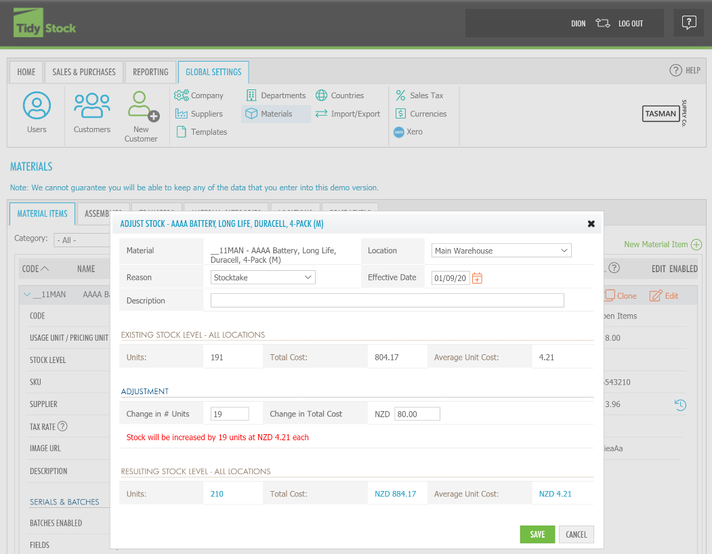The width and height of the screenshot is (712, 554).
Task: Switch to the Reporting tab
Action: tap(150, 72)
